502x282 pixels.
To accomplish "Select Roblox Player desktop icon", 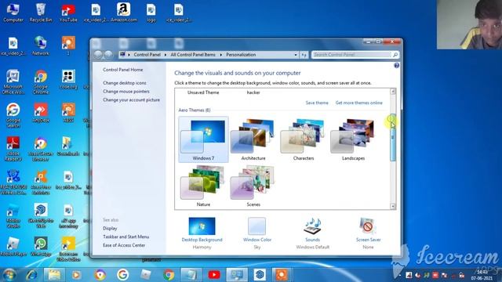I will pos(13,246).
